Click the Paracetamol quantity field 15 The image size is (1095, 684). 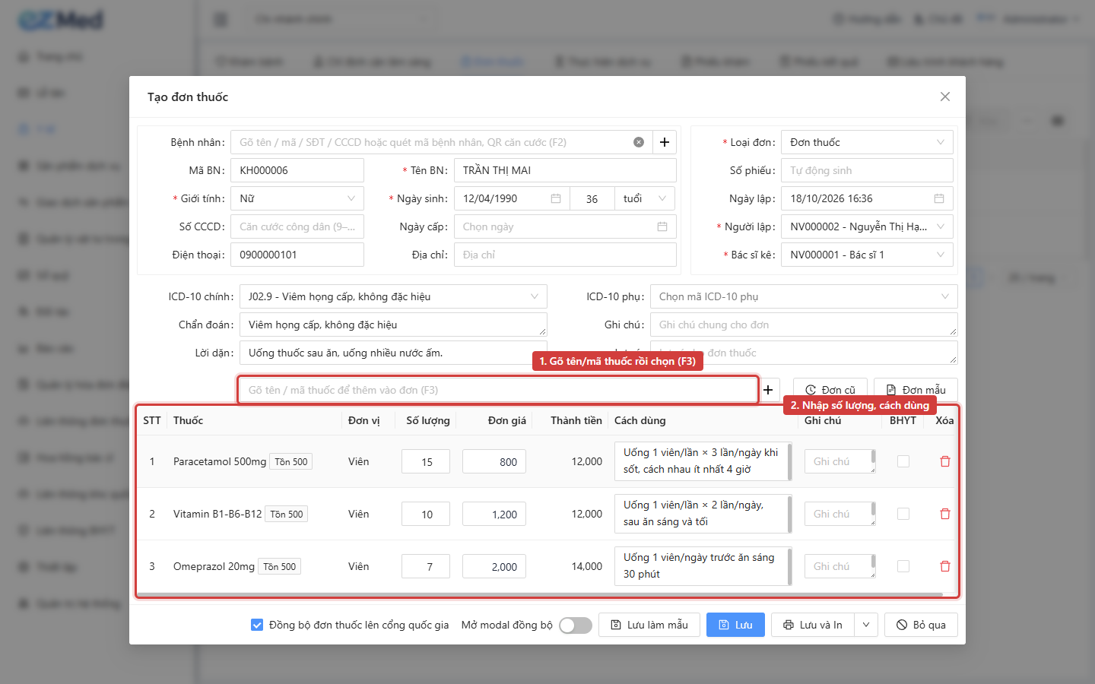click(x=426, y=461)
